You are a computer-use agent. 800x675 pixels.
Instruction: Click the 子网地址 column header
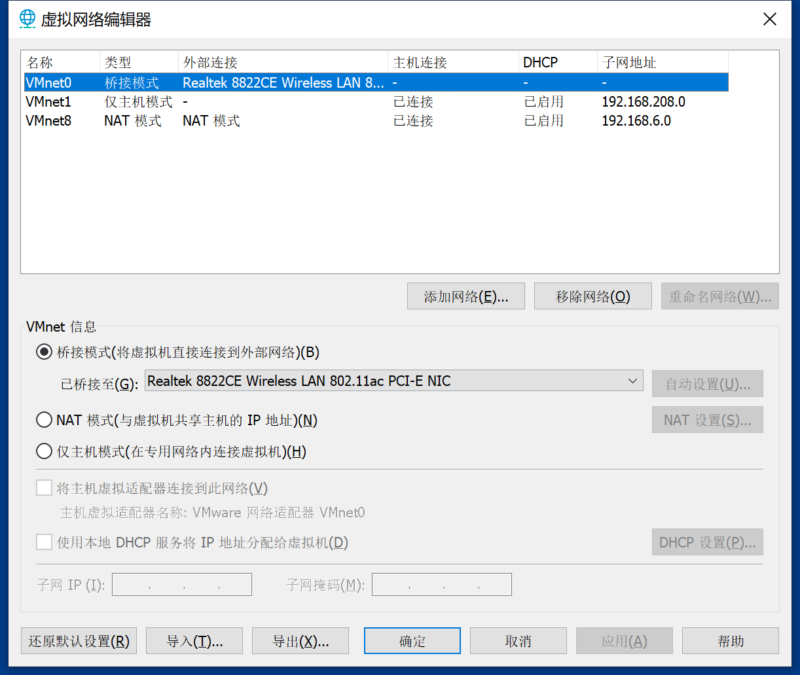pos(663,62)
